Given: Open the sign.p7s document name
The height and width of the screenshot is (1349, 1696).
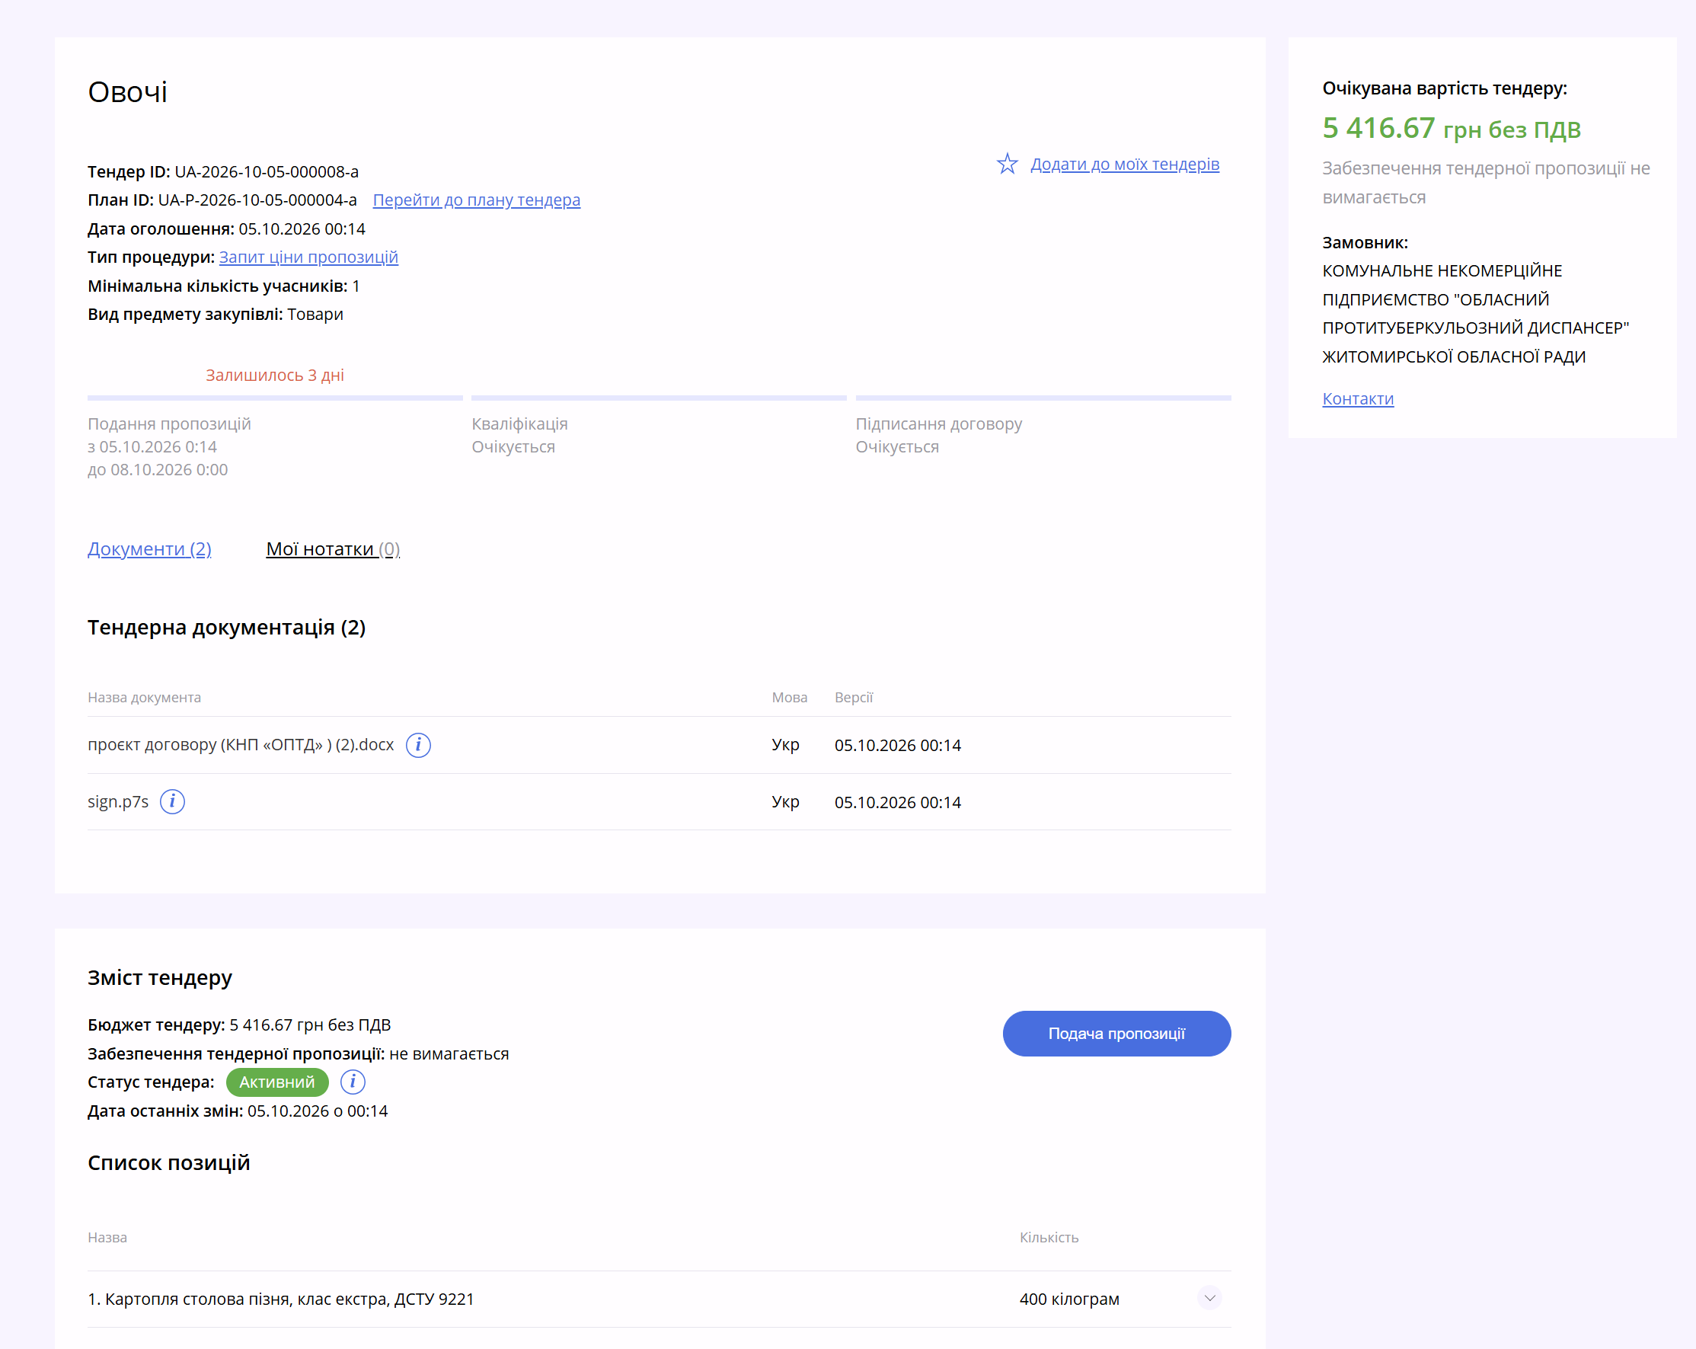Looking at the screenshot, I should (x=118, y=801).
